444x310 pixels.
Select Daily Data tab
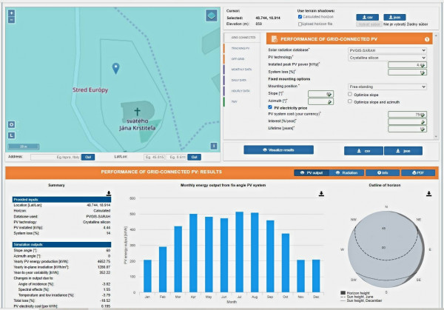click(x=242, y=80)
